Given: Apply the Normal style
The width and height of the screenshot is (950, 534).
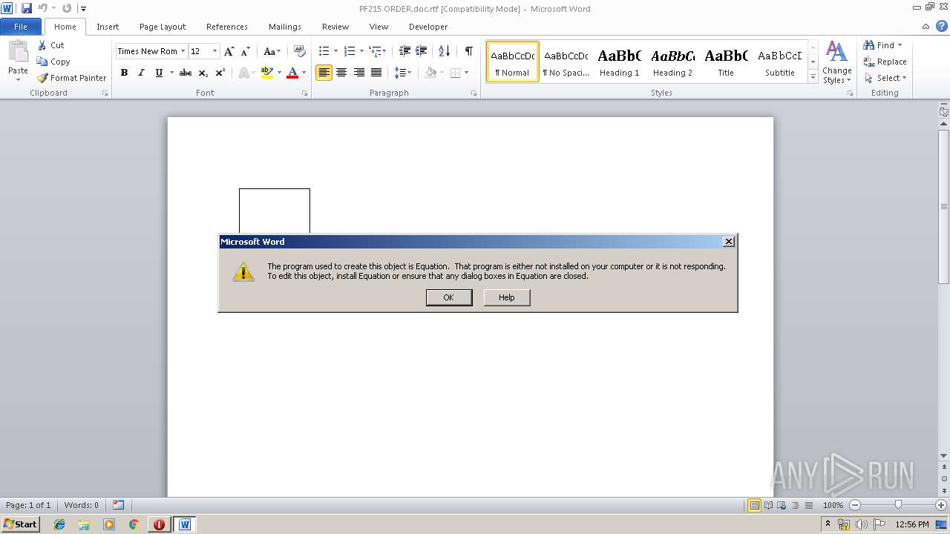Looking at the screenshot, I should click(513, 62).
